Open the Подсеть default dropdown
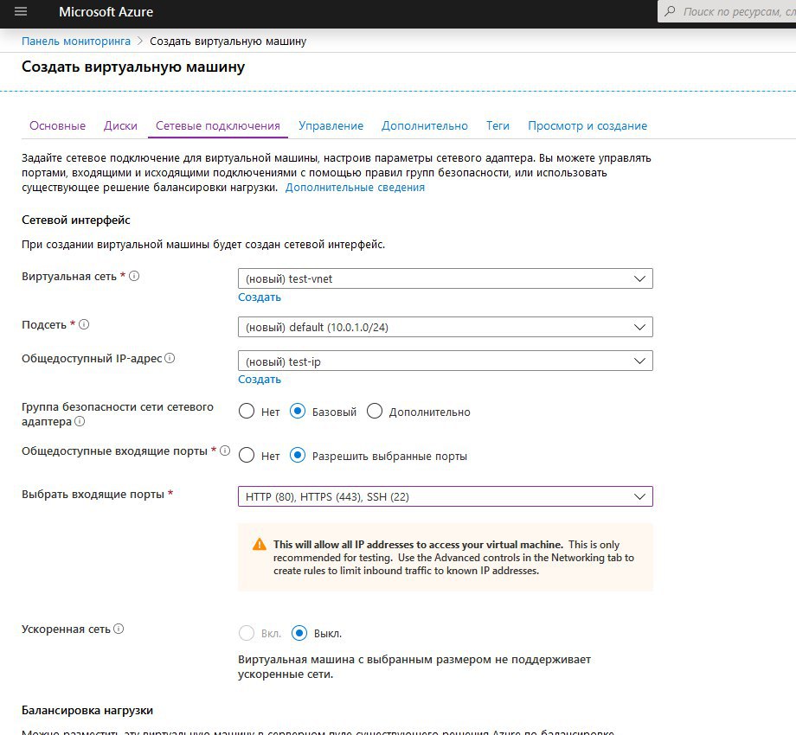 pyautogui.click(x=446, y=327)
